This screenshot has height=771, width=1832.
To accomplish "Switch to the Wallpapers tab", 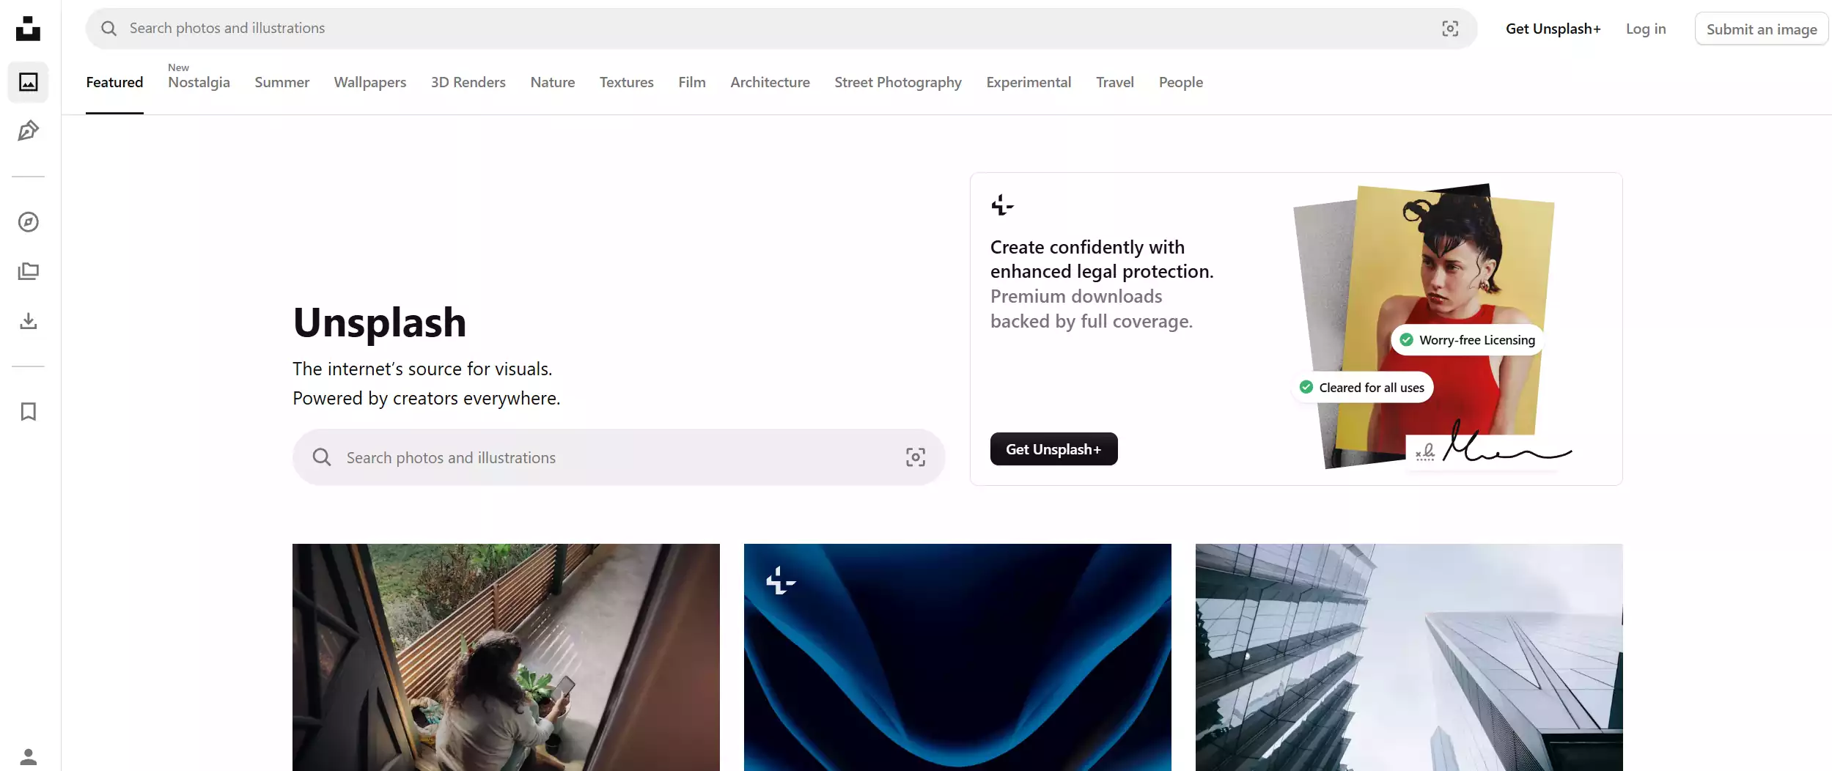I will click(370, 82).
